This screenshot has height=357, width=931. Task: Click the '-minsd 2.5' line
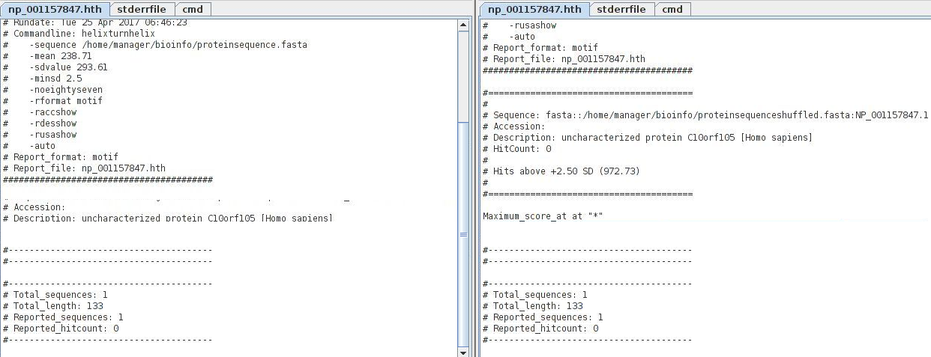[x=55, y=79]
